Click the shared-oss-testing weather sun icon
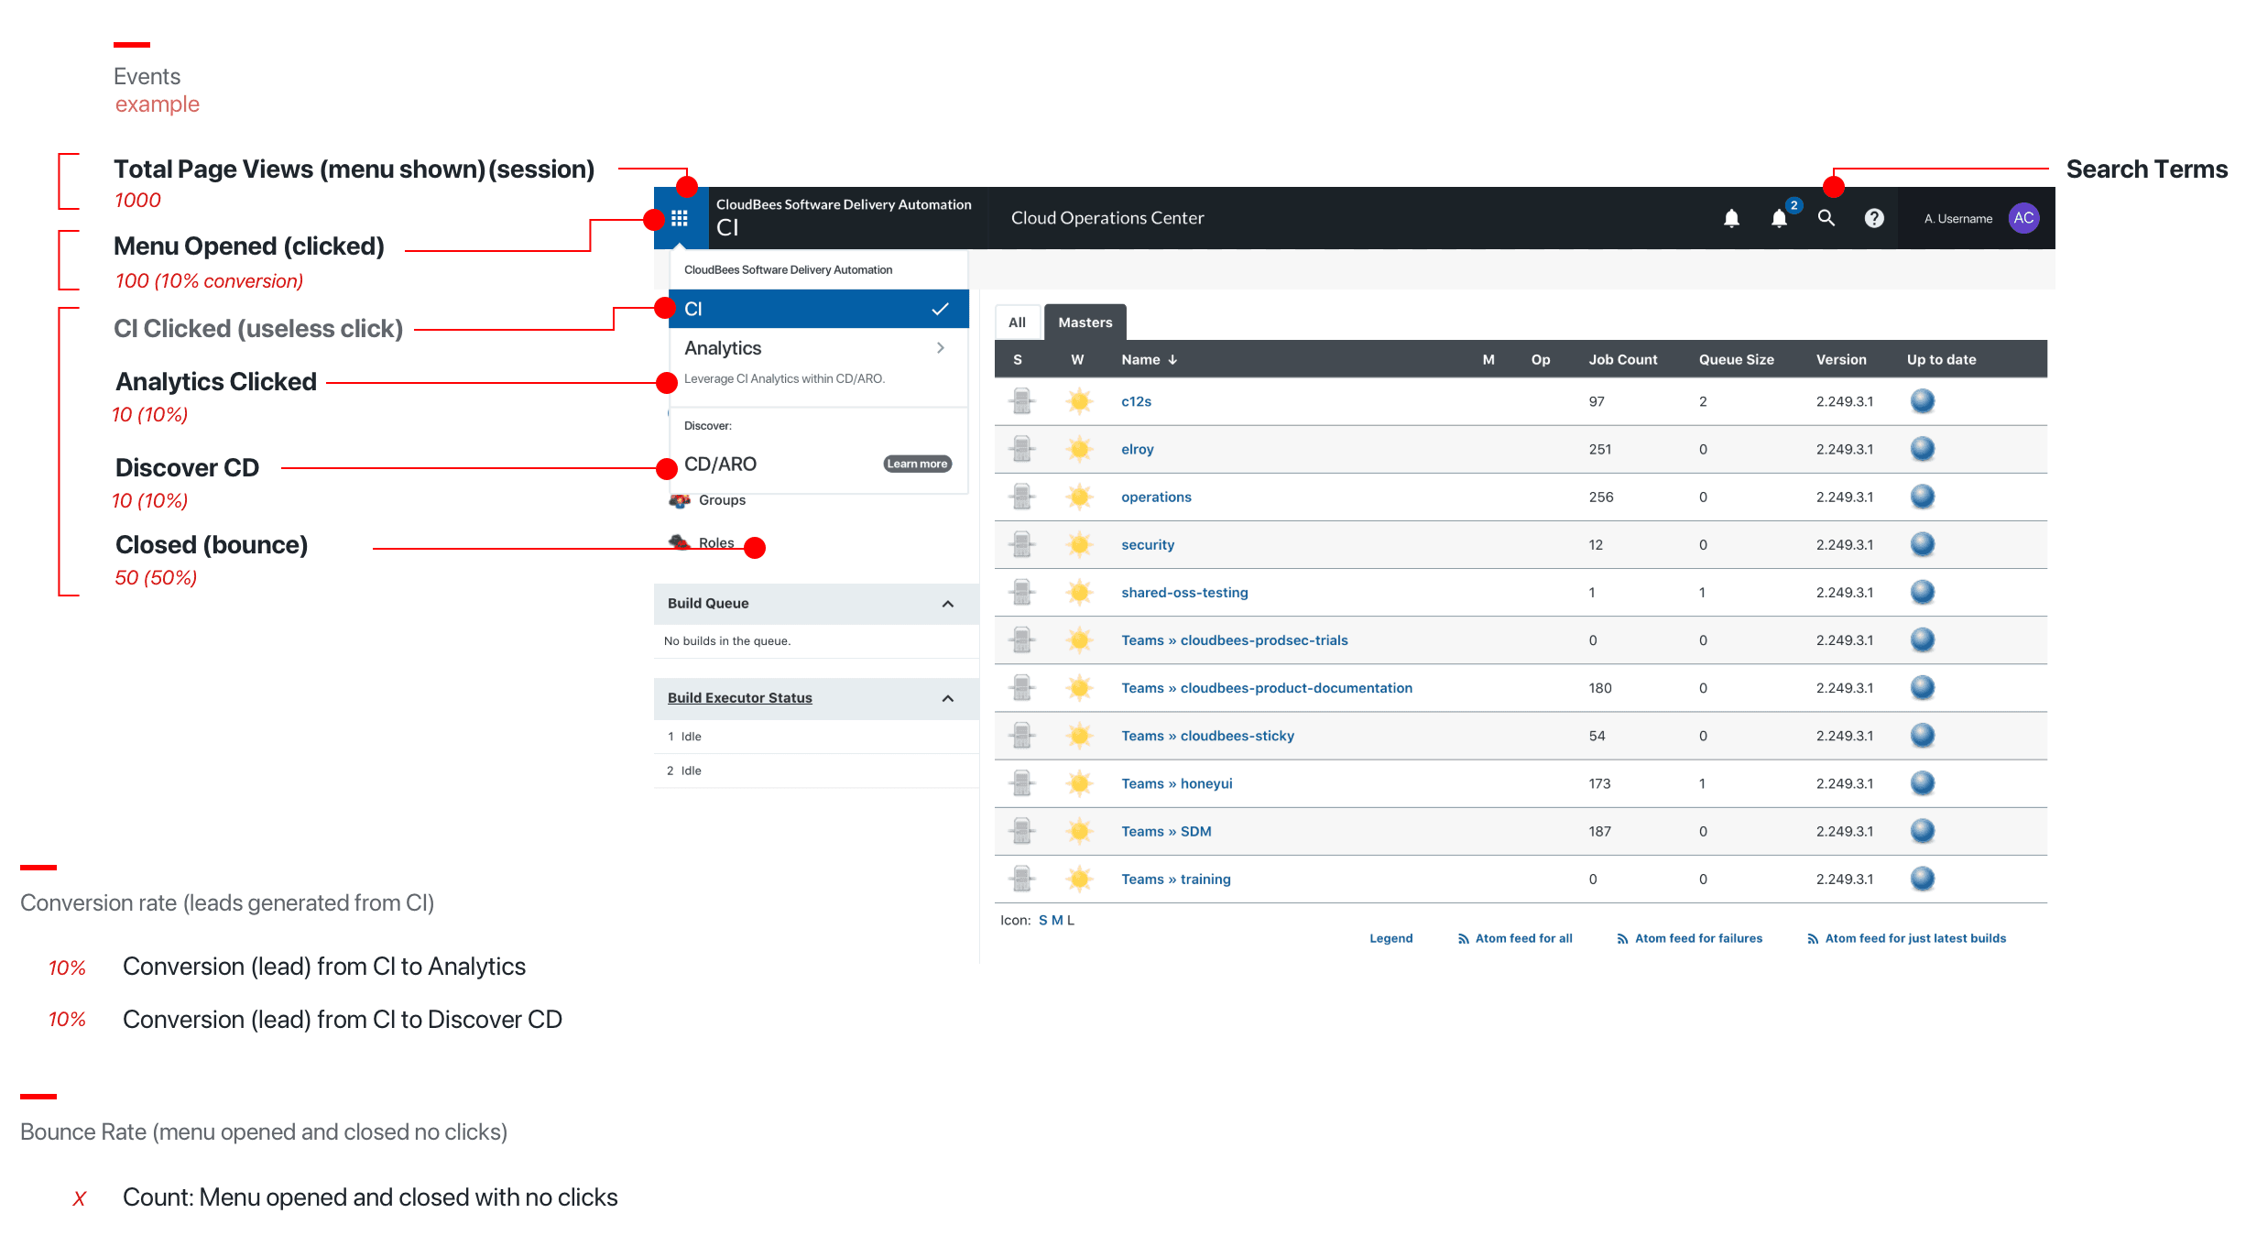The width and height of the screenshot is (2246, 1246). pos(1080,592)
